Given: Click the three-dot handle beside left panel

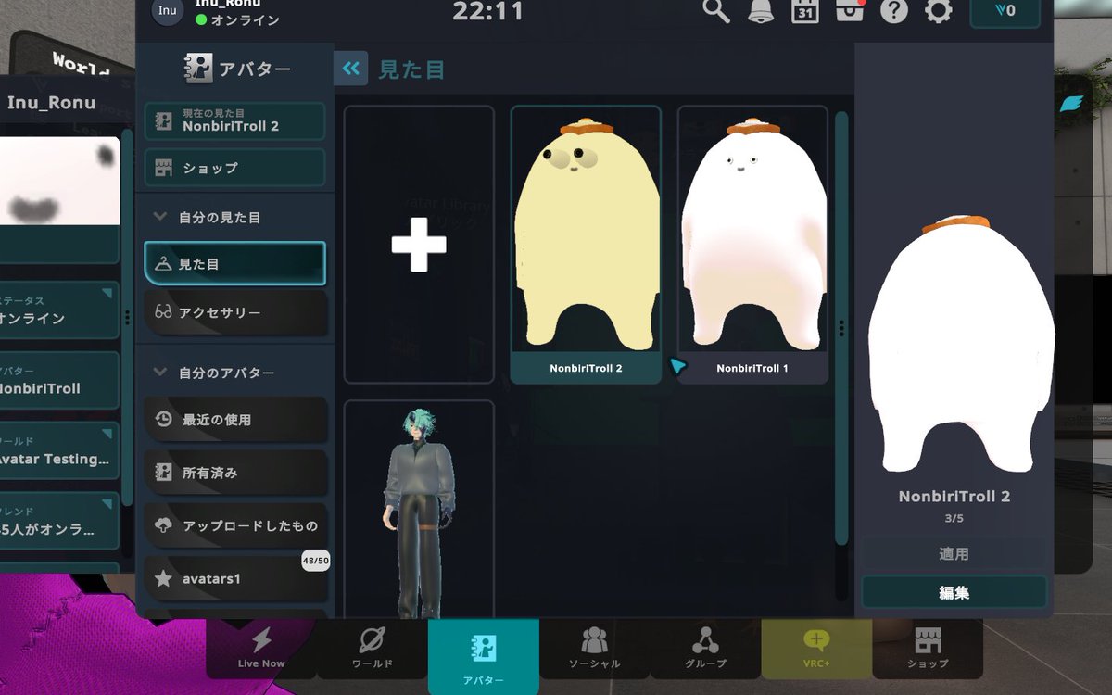Looking at the screenshot, I should coord(127,317).
